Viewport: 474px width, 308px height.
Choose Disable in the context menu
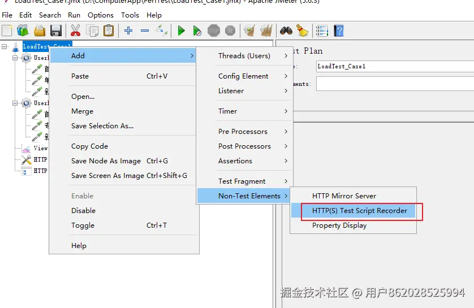(x=123, y=210)
